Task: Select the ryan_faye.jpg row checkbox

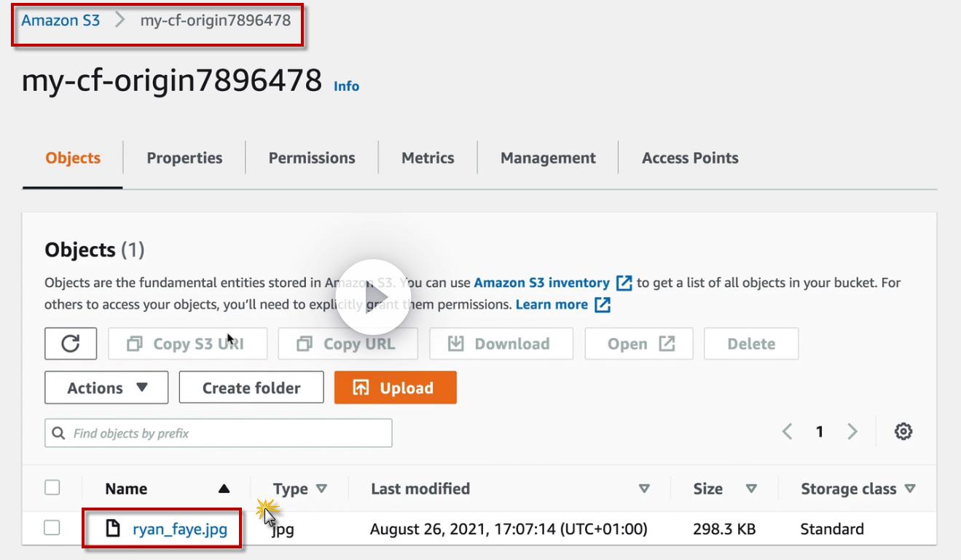Action: pos(52,528)
